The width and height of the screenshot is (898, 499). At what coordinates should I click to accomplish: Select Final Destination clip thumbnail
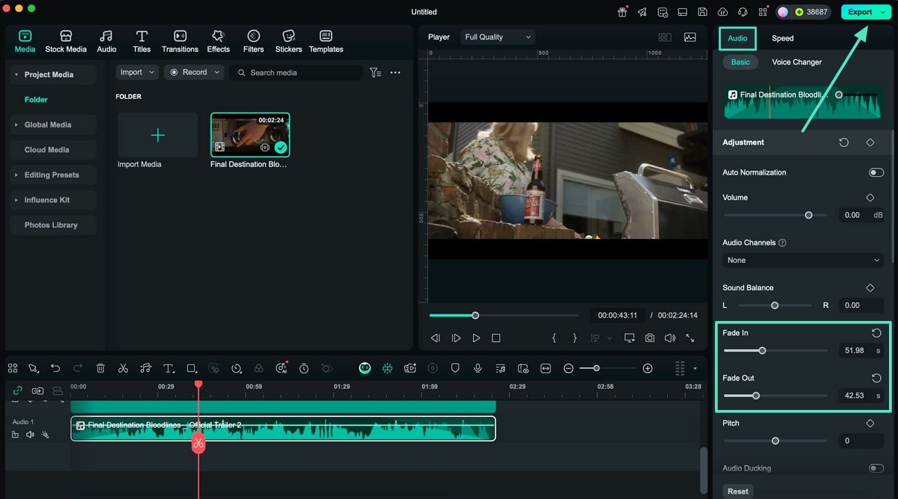[x=250, y=135]
